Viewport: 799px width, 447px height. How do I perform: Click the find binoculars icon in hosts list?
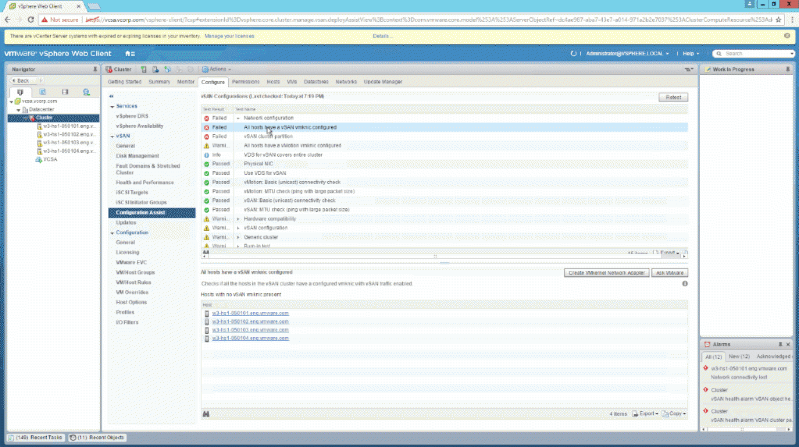point(206,414)
